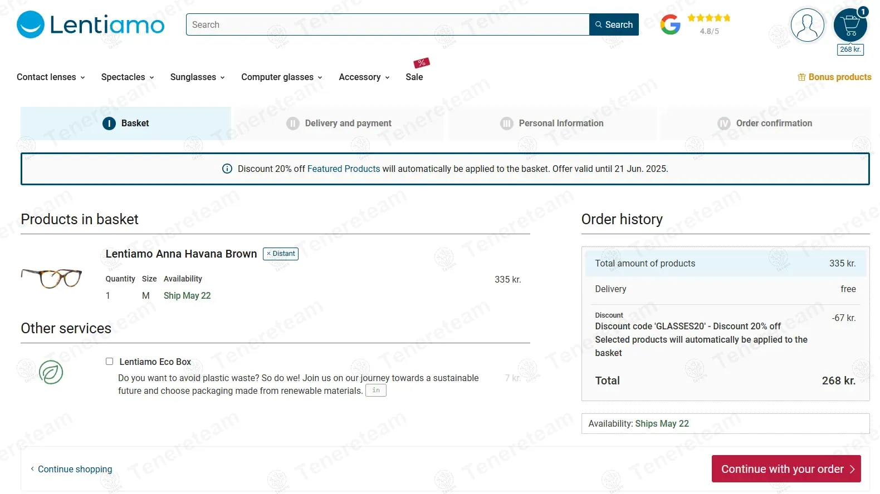Click the Havana Brown glasses thumbnail
Image resolution: width=880 pixels, height=494 pixels.
point(51,278)
